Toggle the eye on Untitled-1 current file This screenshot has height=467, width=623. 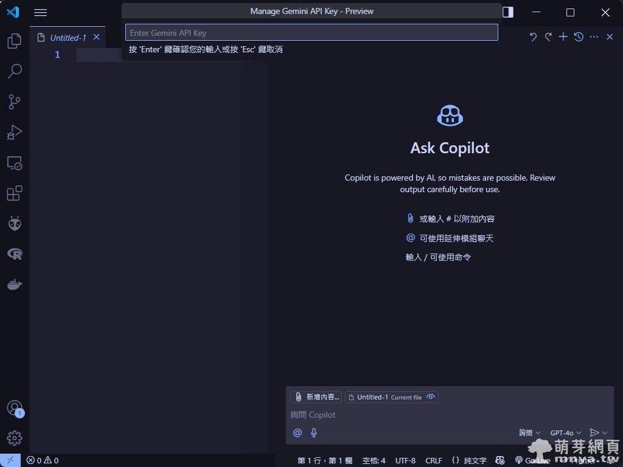431,397
